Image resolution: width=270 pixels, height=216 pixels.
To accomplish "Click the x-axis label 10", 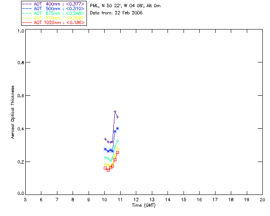I will [x=105, y=200].
